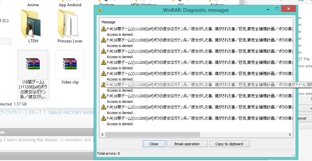This screenshot has height=161, width=312.
Task: Click the last warning icon in message list
Action: 104,119
